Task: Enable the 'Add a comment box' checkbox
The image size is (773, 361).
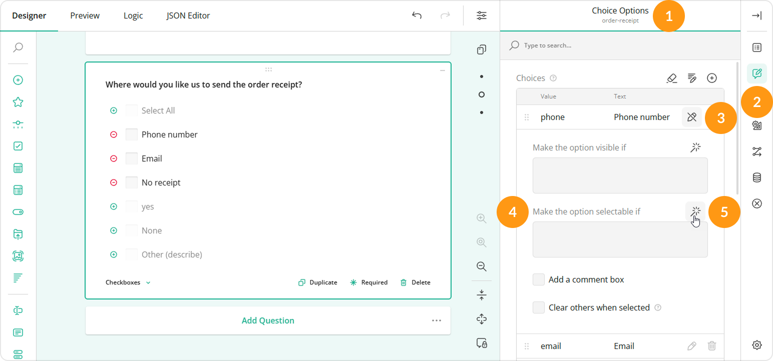Action: pyautogui.click(x=538, y=279)
